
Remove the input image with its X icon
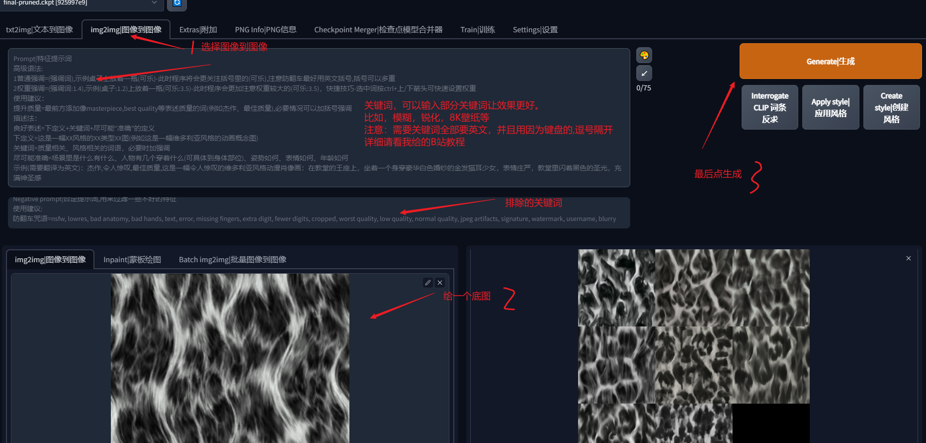pyautogui.click(x=440, y=283)
